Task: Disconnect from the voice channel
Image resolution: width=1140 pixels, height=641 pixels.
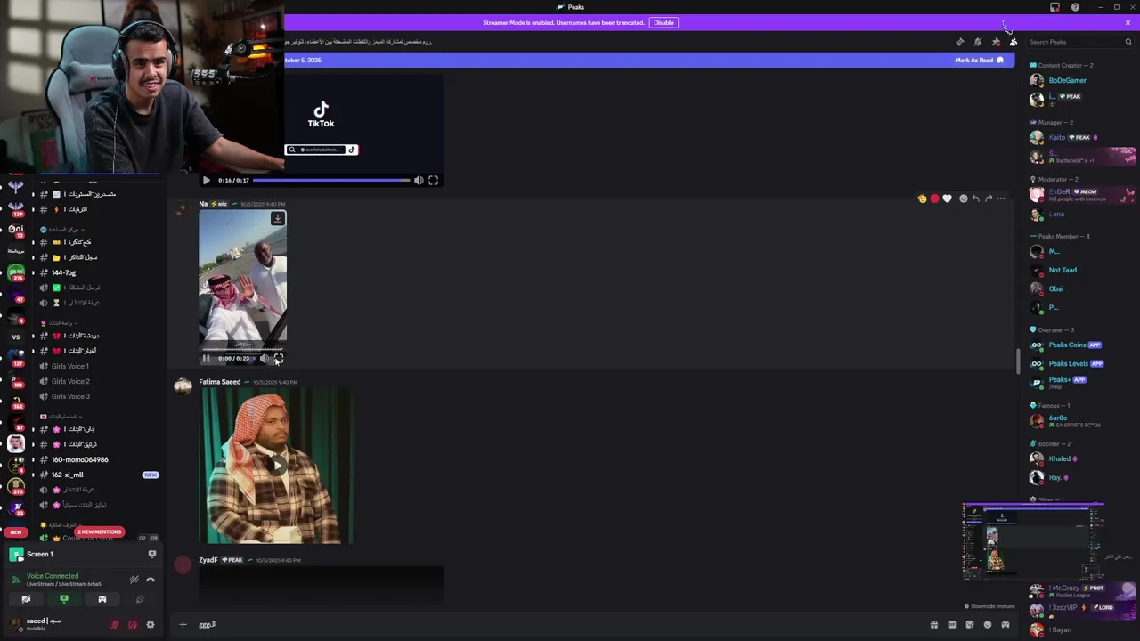Action: tap(151, 580)
